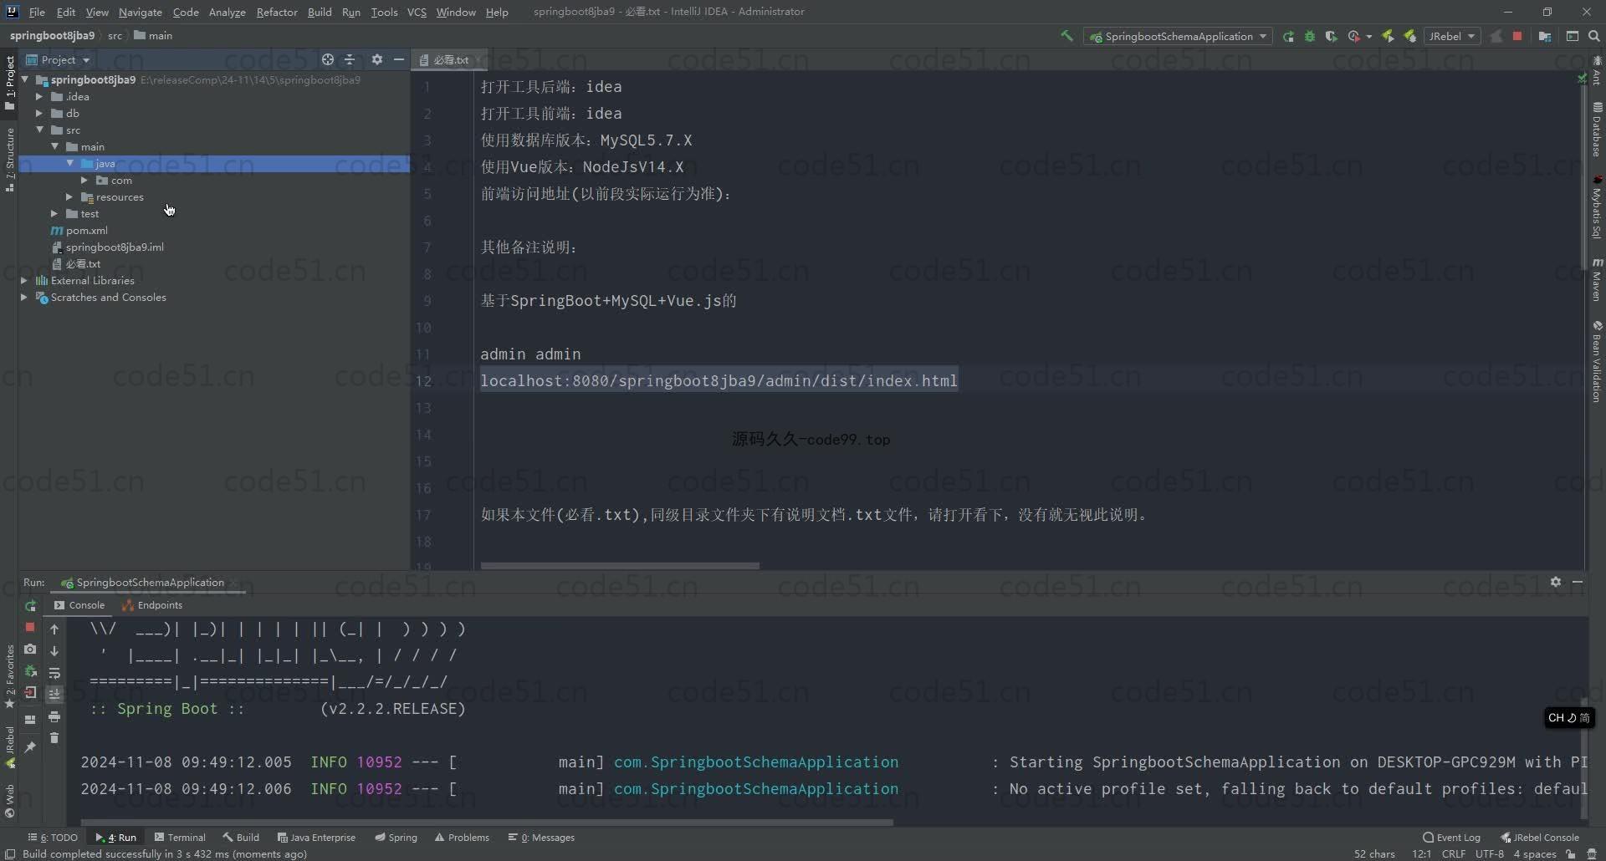Viewport: 1606px width, 861px height.
Task: Open the Project view selector dropdown
Action: pos(58,59)
